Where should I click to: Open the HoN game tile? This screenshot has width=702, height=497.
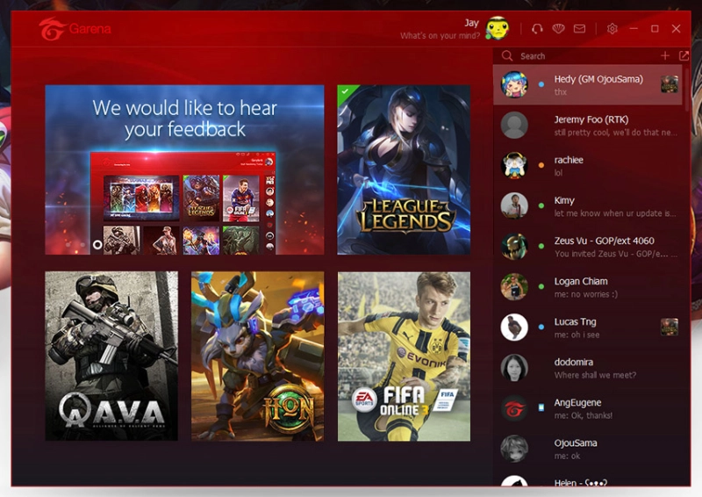257,356
